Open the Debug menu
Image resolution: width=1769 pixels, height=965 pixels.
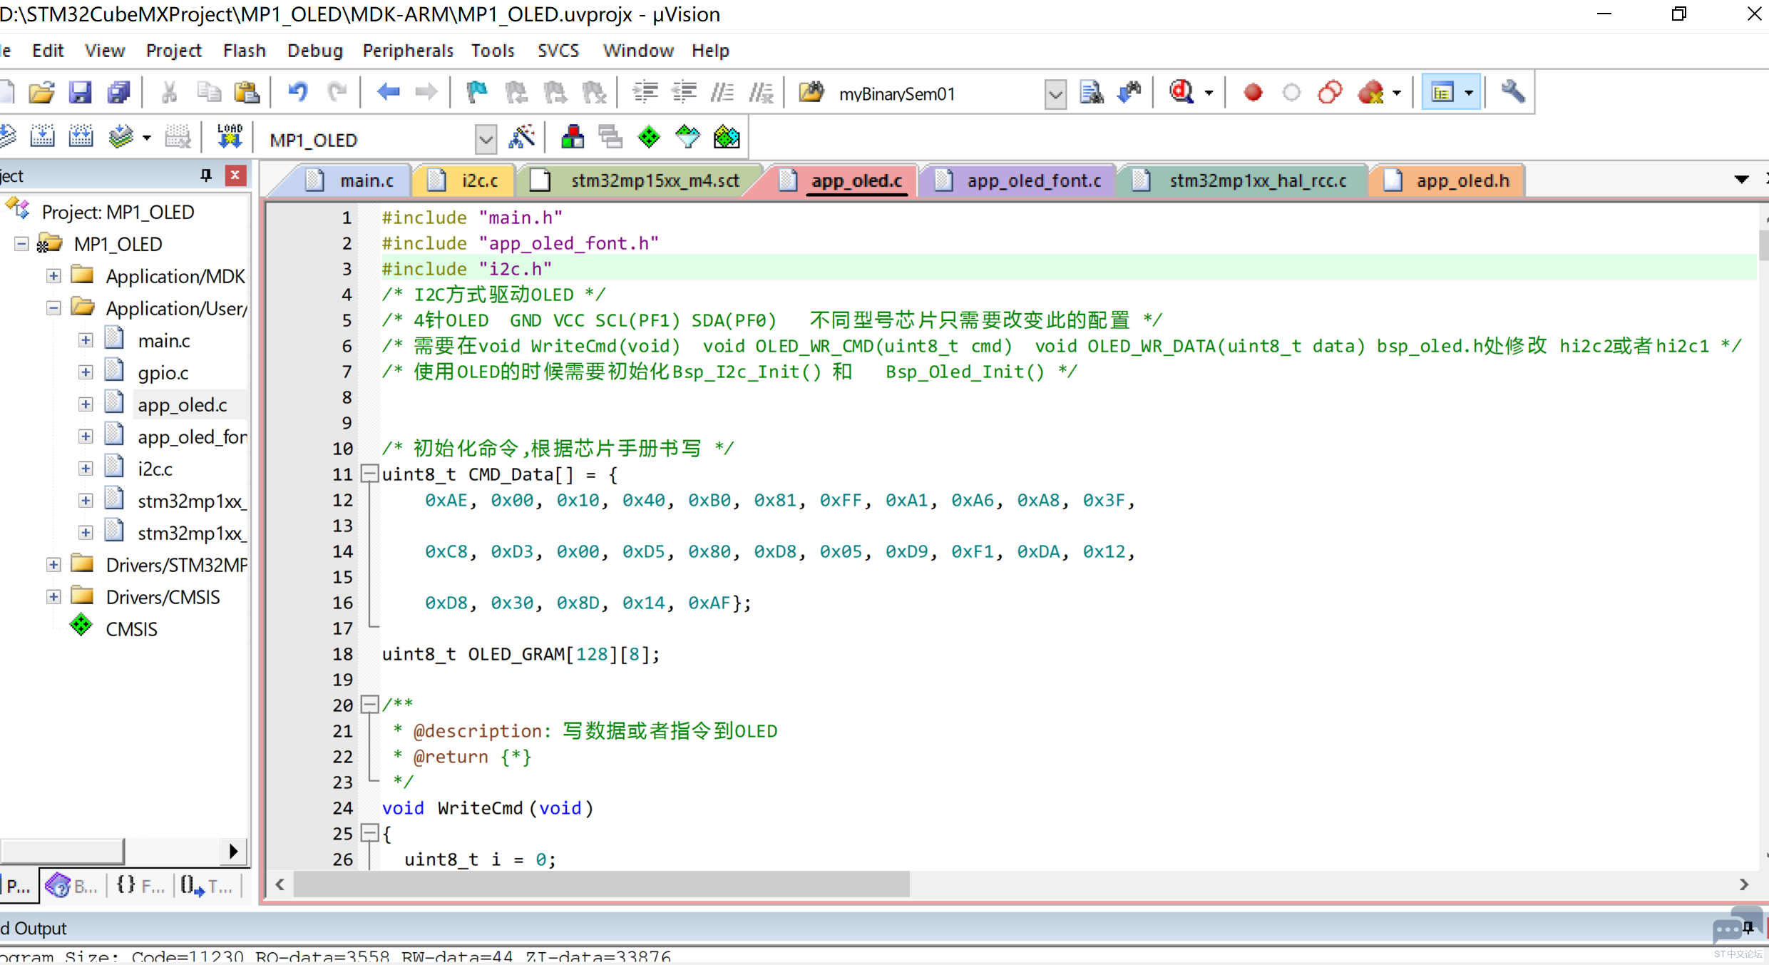314,51
